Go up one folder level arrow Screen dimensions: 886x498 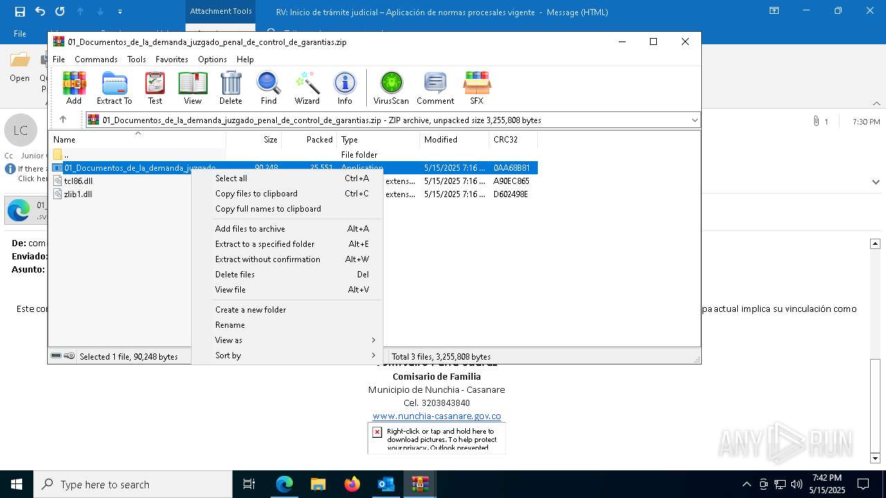(63, 120)
